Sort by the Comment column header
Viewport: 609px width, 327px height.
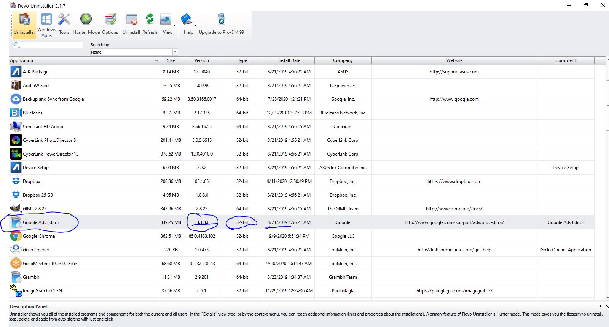click(x=566, y=60)
